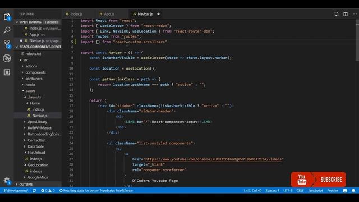The height and width of the screenshot is (202, 359).
Task: Open the Source Control view icon
Action: pos(7,44)
